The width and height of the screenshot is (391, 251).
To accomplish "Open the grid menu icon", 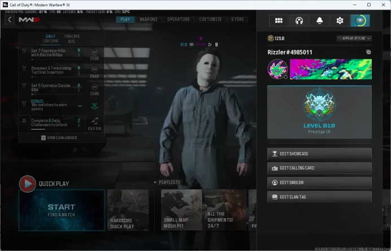I will (279, 20).
